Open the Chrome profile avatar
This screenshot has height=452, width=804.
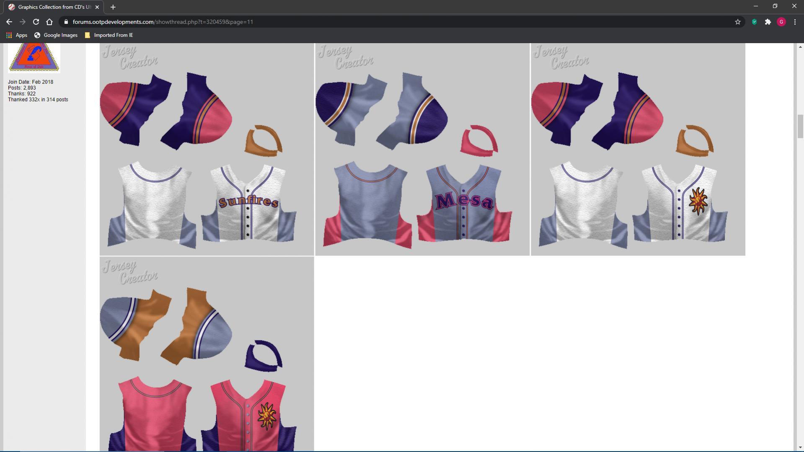pos(781,22)
